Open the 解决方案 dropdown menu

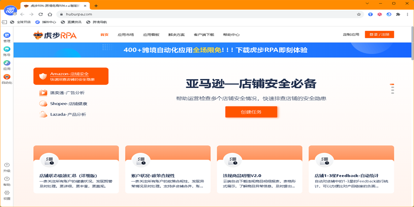pos(176,34)
